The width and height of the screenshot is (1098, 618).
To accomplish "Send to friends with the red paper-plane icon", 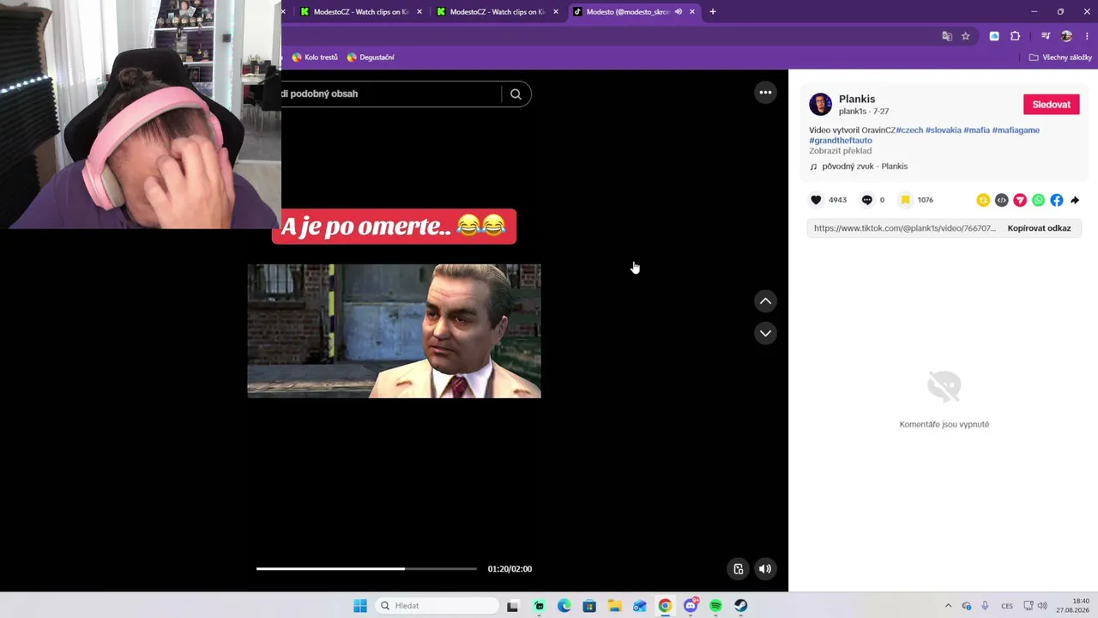I will 1020,200.
